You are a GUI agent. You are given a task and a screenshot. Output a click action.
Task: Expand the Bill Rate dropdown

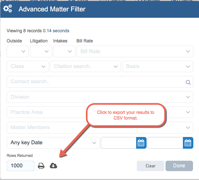coord(135,51)
